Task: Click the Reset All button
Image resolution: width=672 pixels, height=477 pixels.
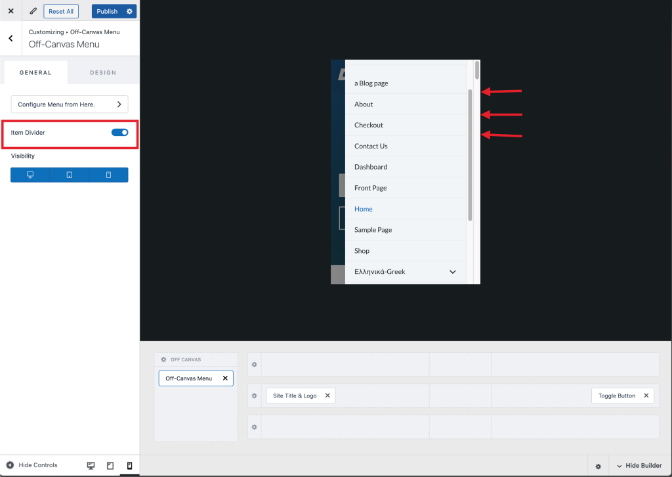Action: (x=61, y=11)
